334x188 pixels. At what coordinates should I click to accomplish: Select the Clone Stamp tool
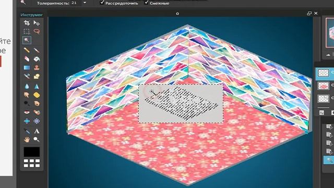coord(37,67)
